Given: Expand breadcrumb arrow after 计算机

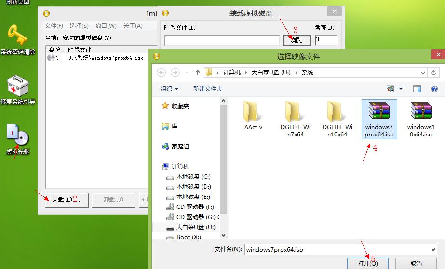Looking at the screenshot, I should click(246, 73).
